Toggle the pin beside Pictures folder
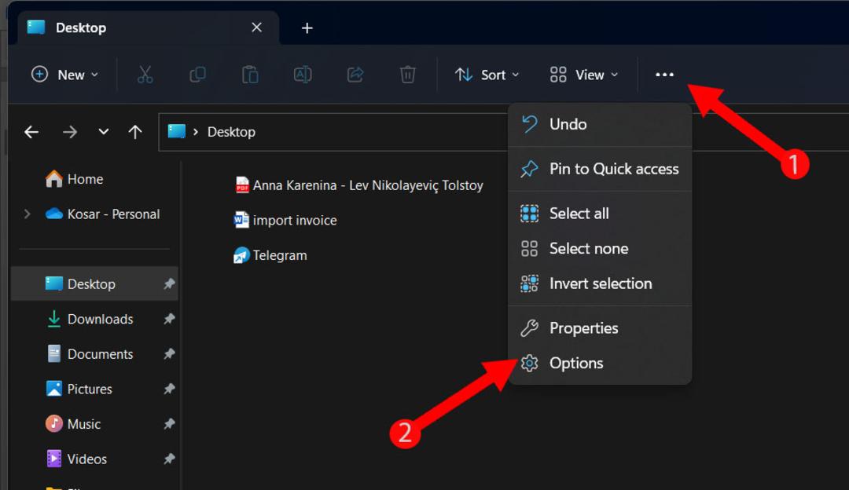 click(x=169, y=389)
